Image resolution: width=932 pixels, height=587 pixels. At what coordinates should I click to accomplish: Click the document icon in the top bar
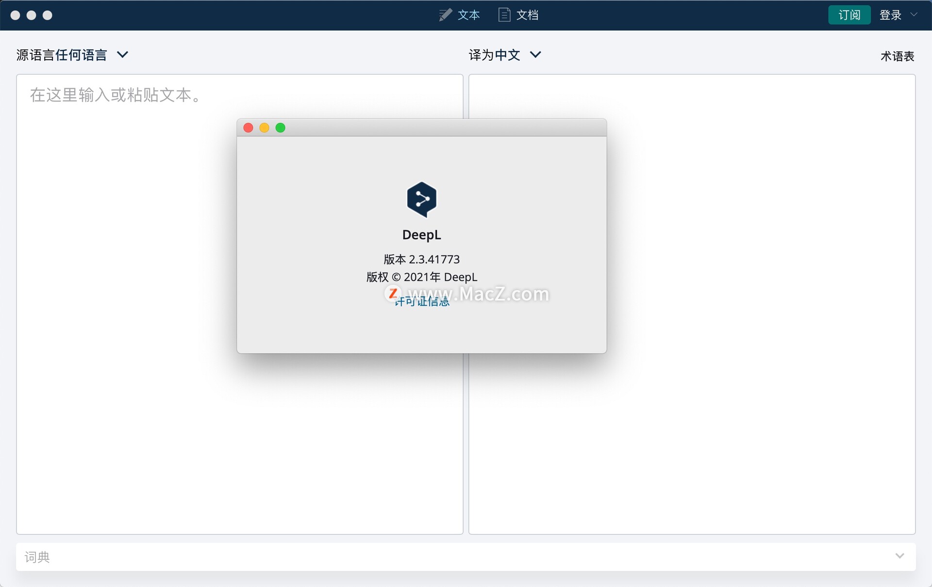pyautogui.click(x=504, y=15)
